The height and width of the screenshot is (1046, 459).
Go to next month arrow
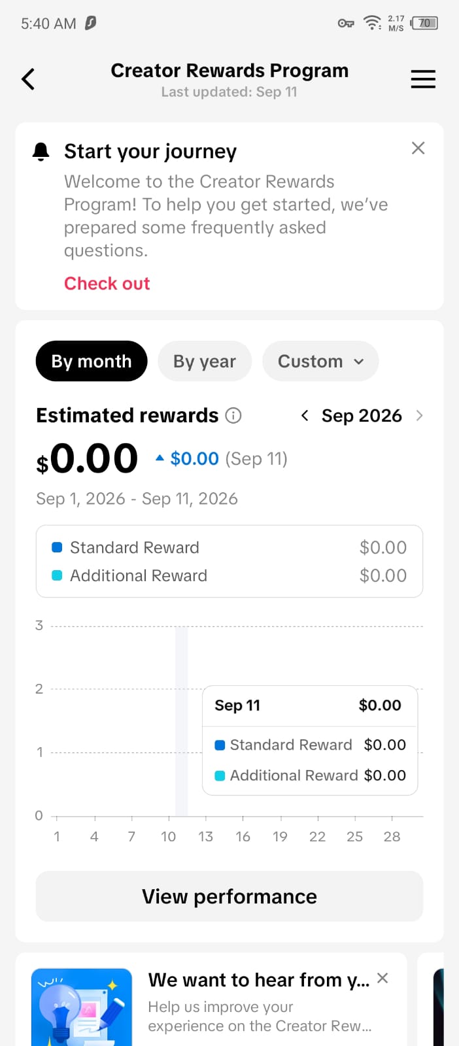419,415
